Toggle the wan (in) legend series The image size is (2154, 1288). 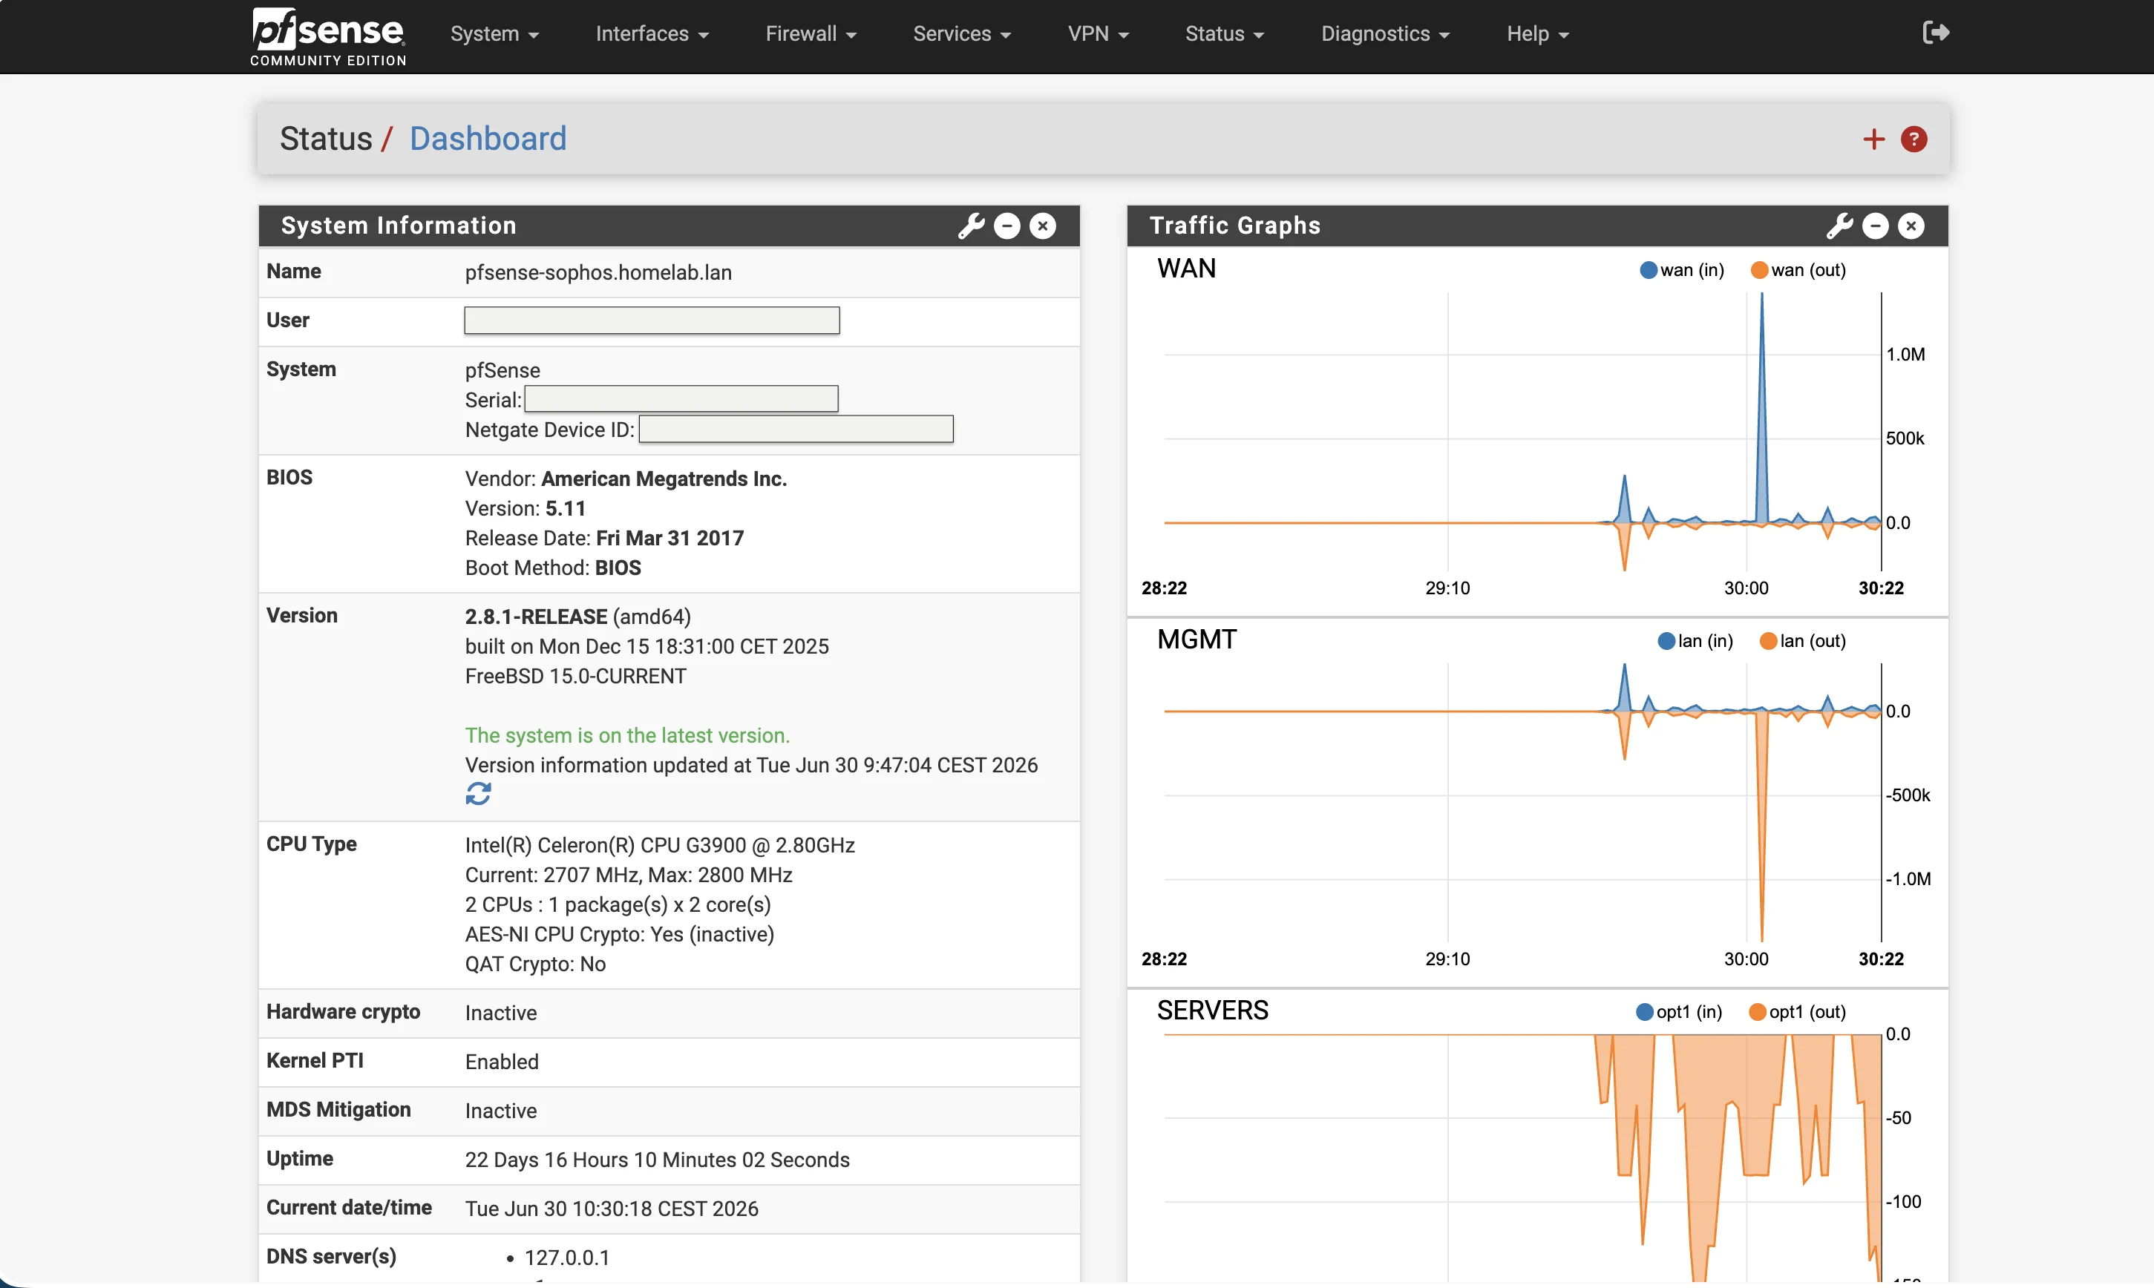(x=1682, y=270)
